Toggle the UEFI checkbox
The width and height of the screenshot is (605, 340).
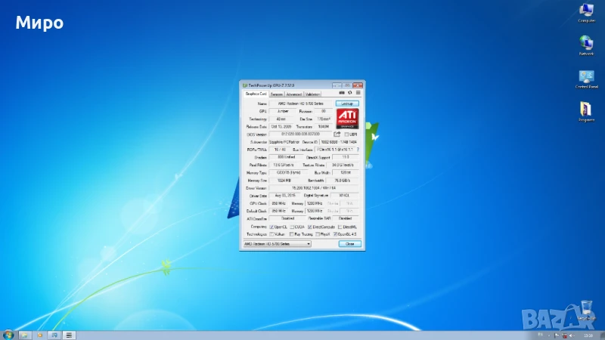point(346,134)
